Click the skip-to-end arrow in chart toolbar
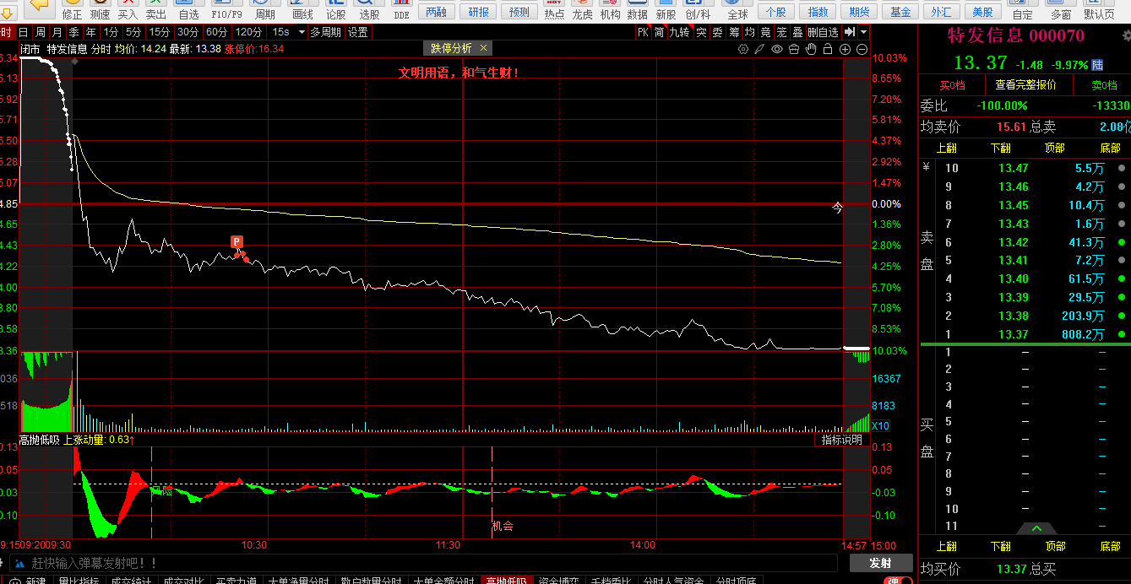1131x584 pixels. tap(851, 32)
